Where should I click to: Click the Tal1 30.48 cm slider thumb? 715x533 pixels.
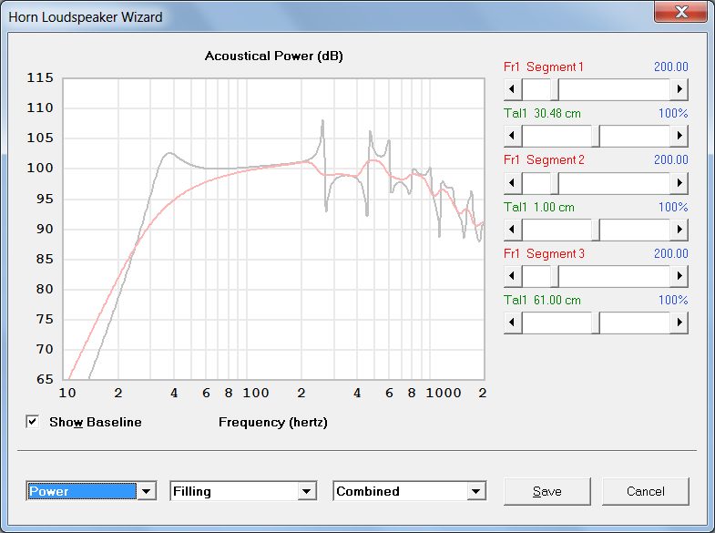[x=596, y=136]
